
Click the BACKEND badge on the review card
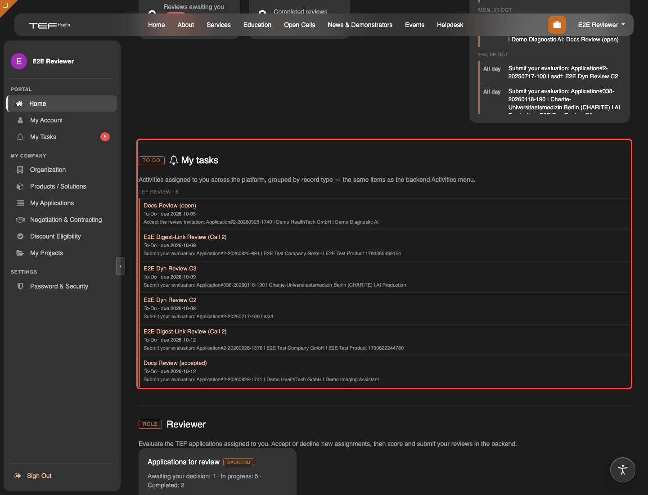(x=238, y=462)
